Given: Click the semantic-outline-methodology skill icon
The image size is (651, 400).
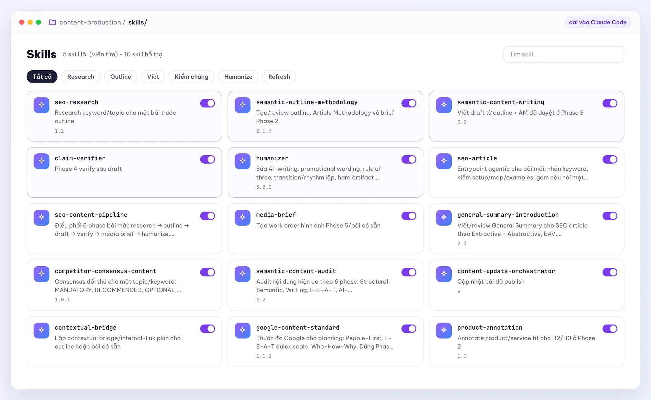Looking at the screenshot, I should click(242, 105).
